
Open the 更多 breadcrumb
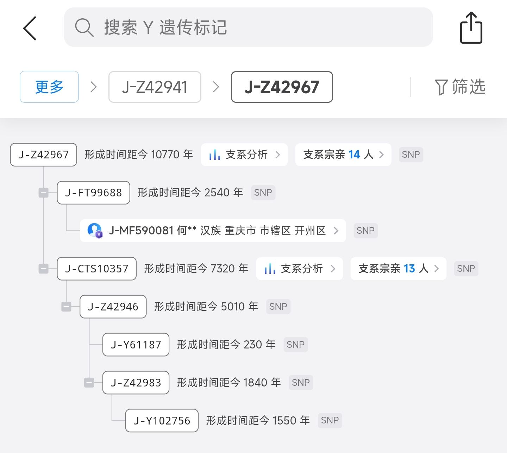(49, 87)
